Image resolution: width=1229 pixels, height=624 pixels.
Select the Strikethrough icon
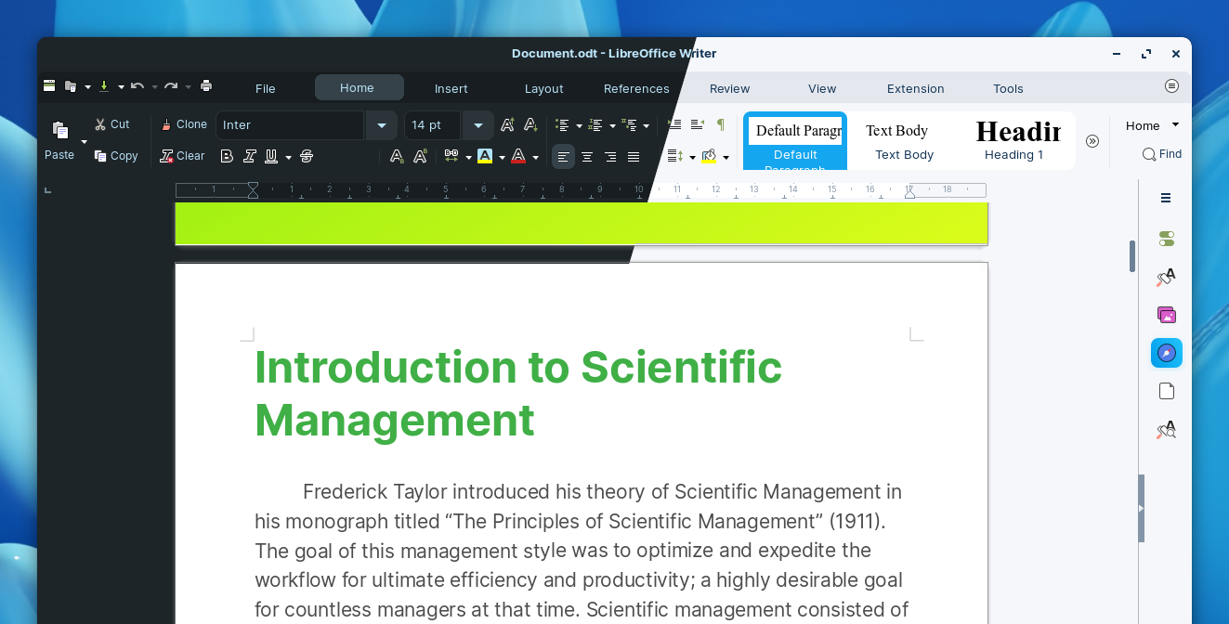[306, 156]
